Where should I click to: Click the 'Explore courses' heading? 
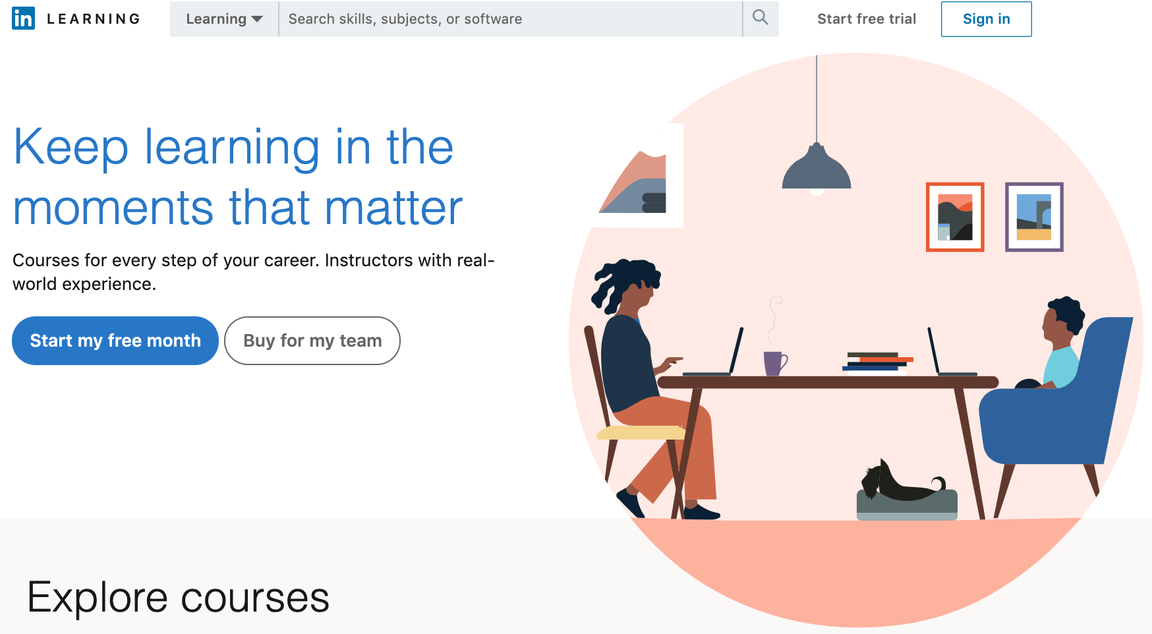(178, 597)
